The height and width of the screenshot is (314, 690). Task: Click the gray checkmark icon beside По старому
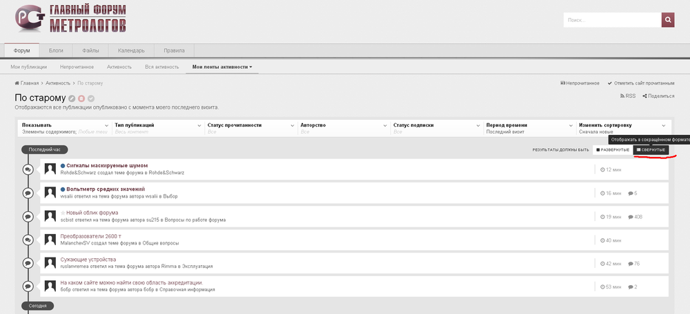pos(91,98)
